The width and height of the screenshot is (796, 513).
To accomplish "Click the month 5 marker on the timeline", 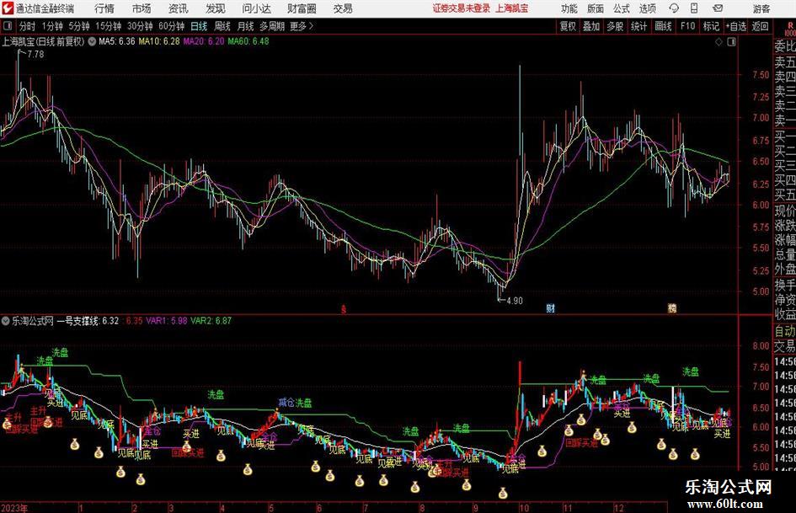I will (x=271, y=508).
